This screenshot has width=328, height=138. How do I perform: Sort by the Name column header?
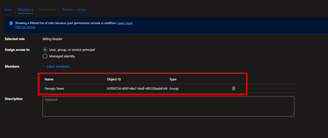[49, 79]
